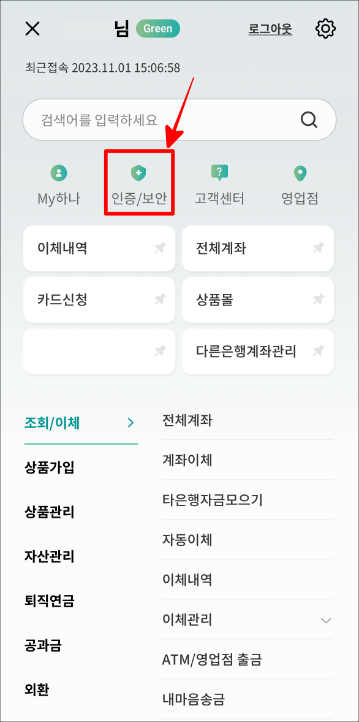Click the search input field
This screenshot has height=722, width=359.
(153, 120)
